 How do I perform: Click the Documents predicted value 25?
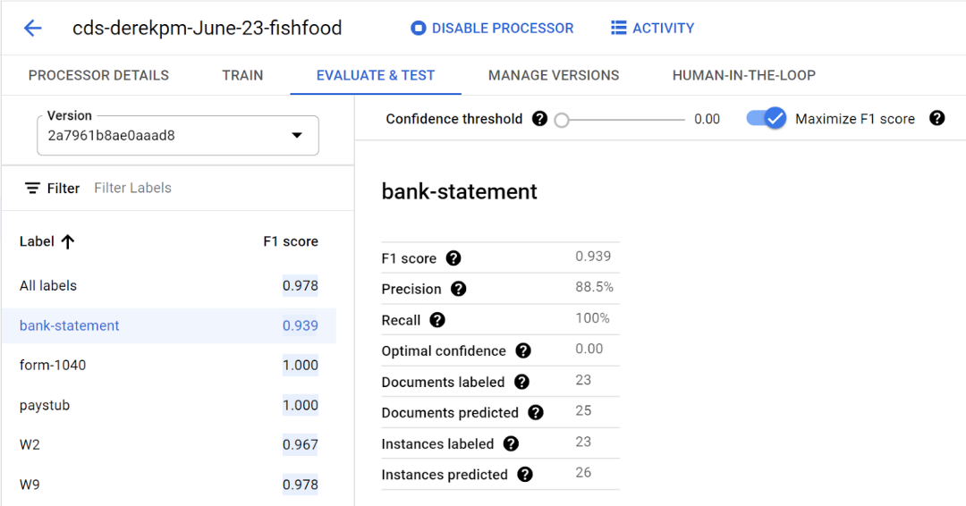point(583,410)
